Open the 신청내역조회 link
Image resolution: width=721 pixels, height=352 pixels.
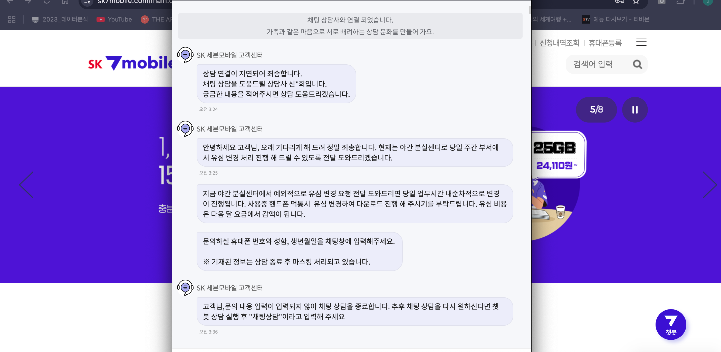click(x=559, y=43)
